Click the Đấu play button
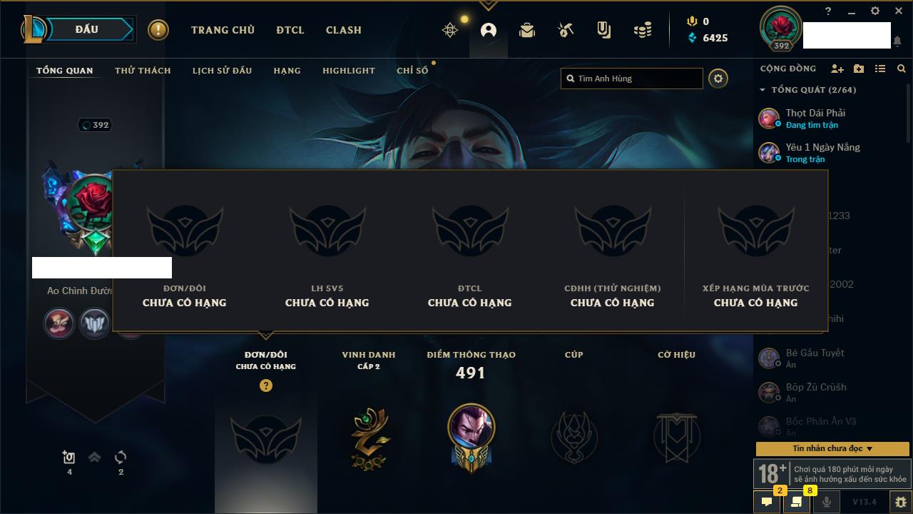 87,29
